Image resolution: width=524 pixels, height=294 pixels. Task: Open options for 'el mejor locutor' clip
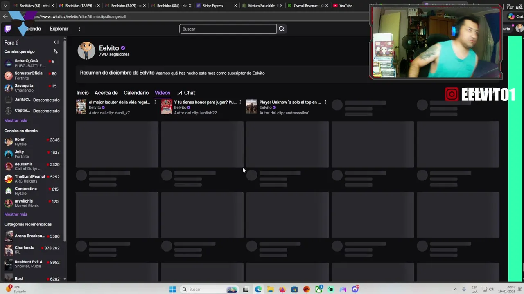click(155, 102)
